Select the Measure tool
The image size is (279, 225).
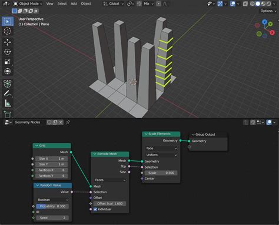point(8,103)
